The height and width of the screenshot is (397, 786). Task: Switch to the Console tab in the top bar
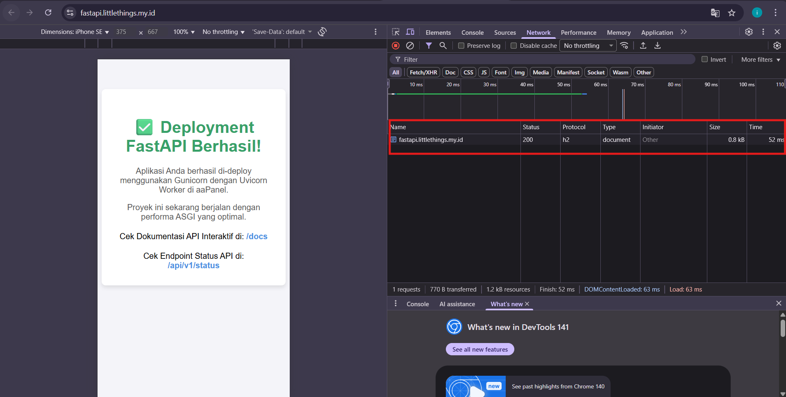coord(473,32)
